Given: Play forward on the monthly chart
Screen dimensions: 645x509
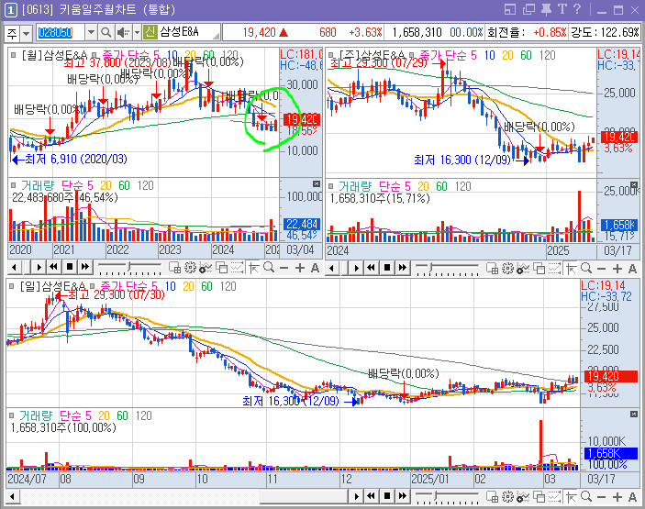Looking at the screenshot, I should pos(39,267).
